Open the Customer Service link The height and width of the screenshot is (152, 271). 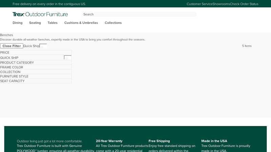(x=200, y=4)
